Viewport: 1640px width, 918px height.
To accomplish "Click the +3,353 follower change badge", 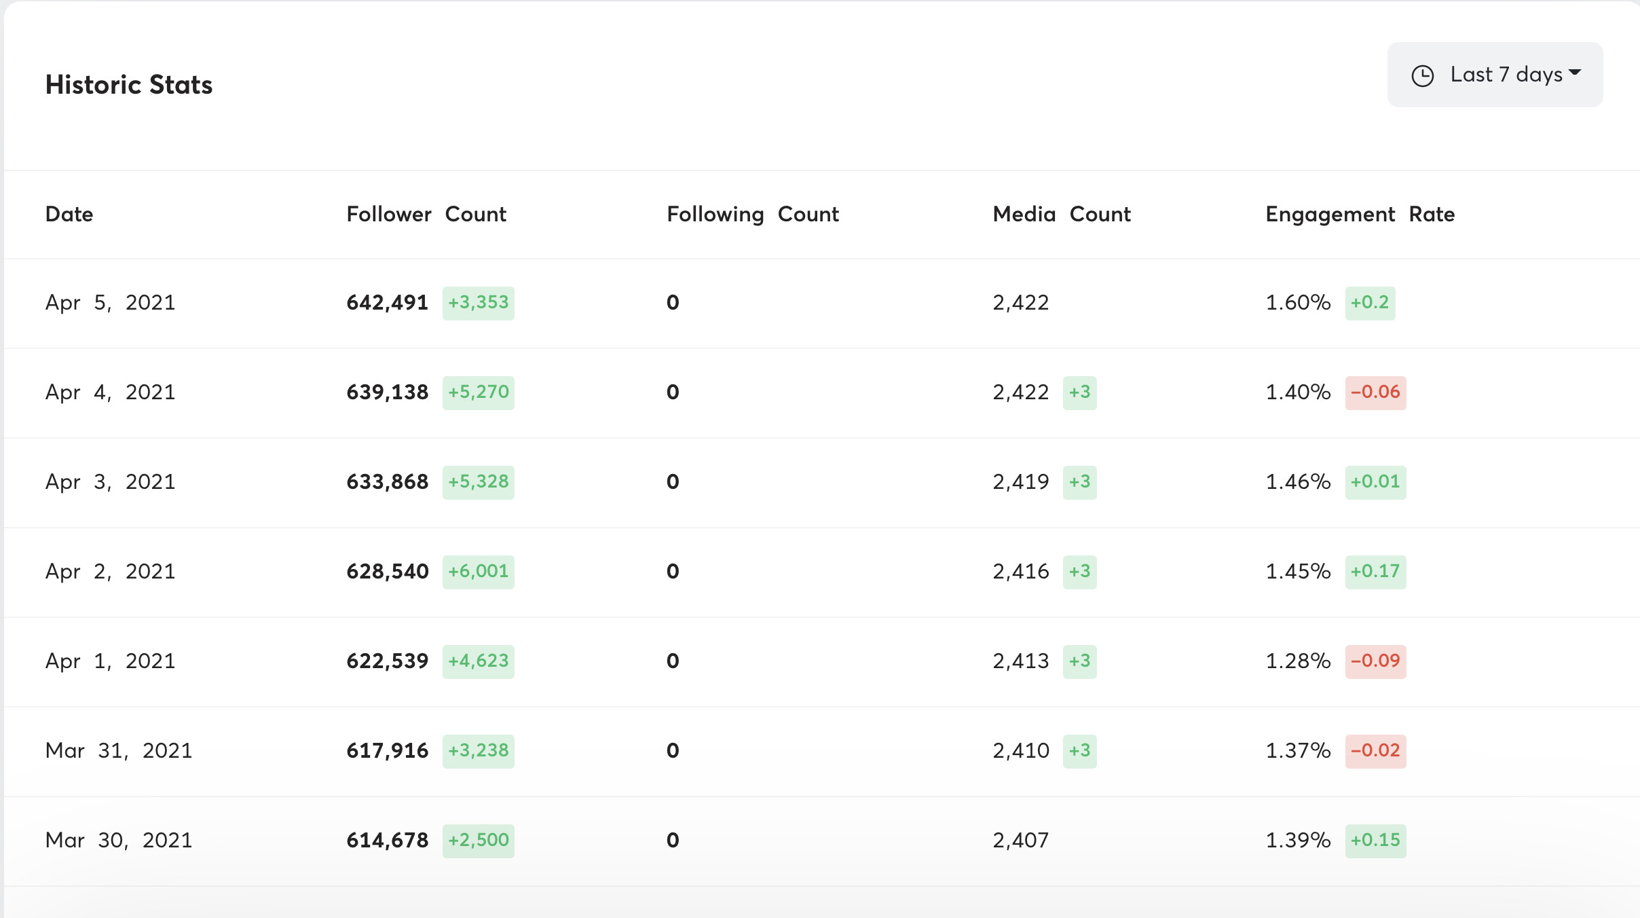I will tap(479, 303).
